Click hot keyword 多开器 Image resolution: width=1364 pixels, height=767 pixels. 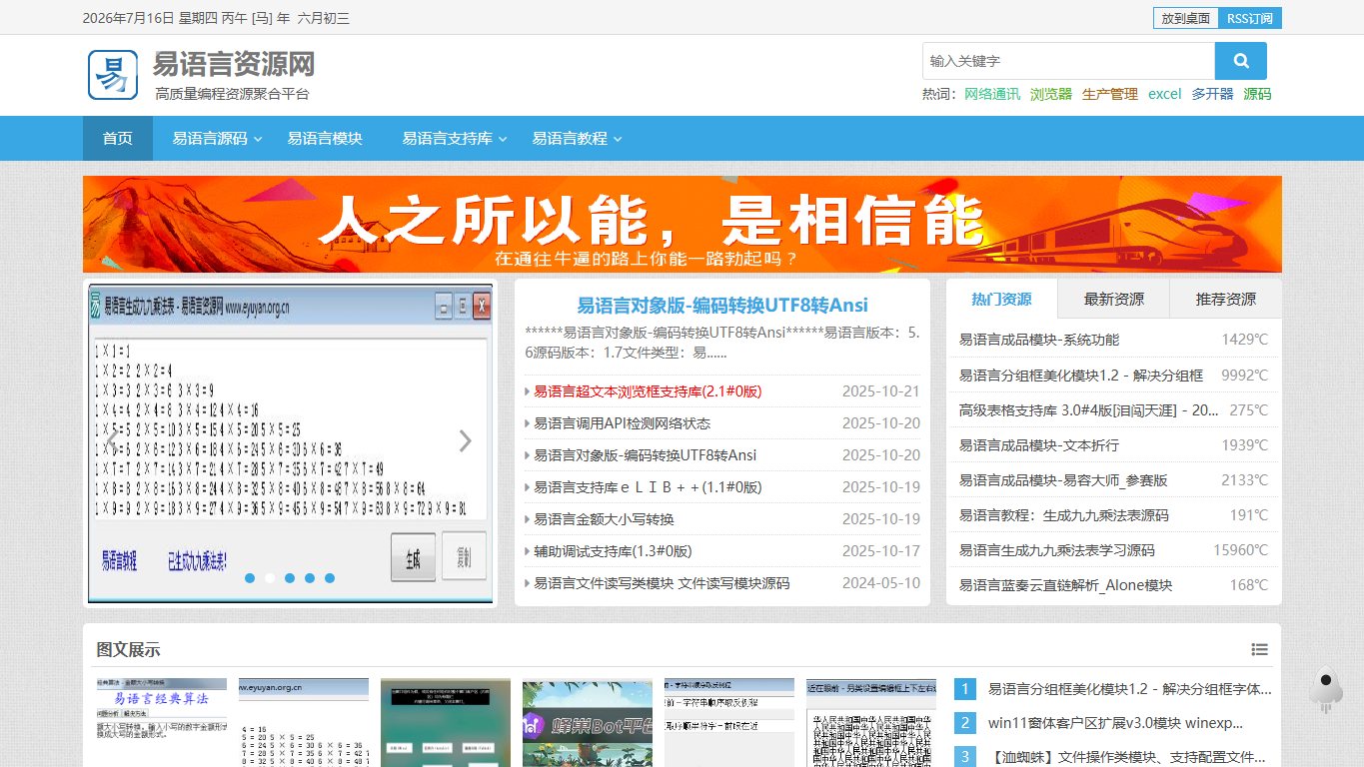(x=1212, y=94)
